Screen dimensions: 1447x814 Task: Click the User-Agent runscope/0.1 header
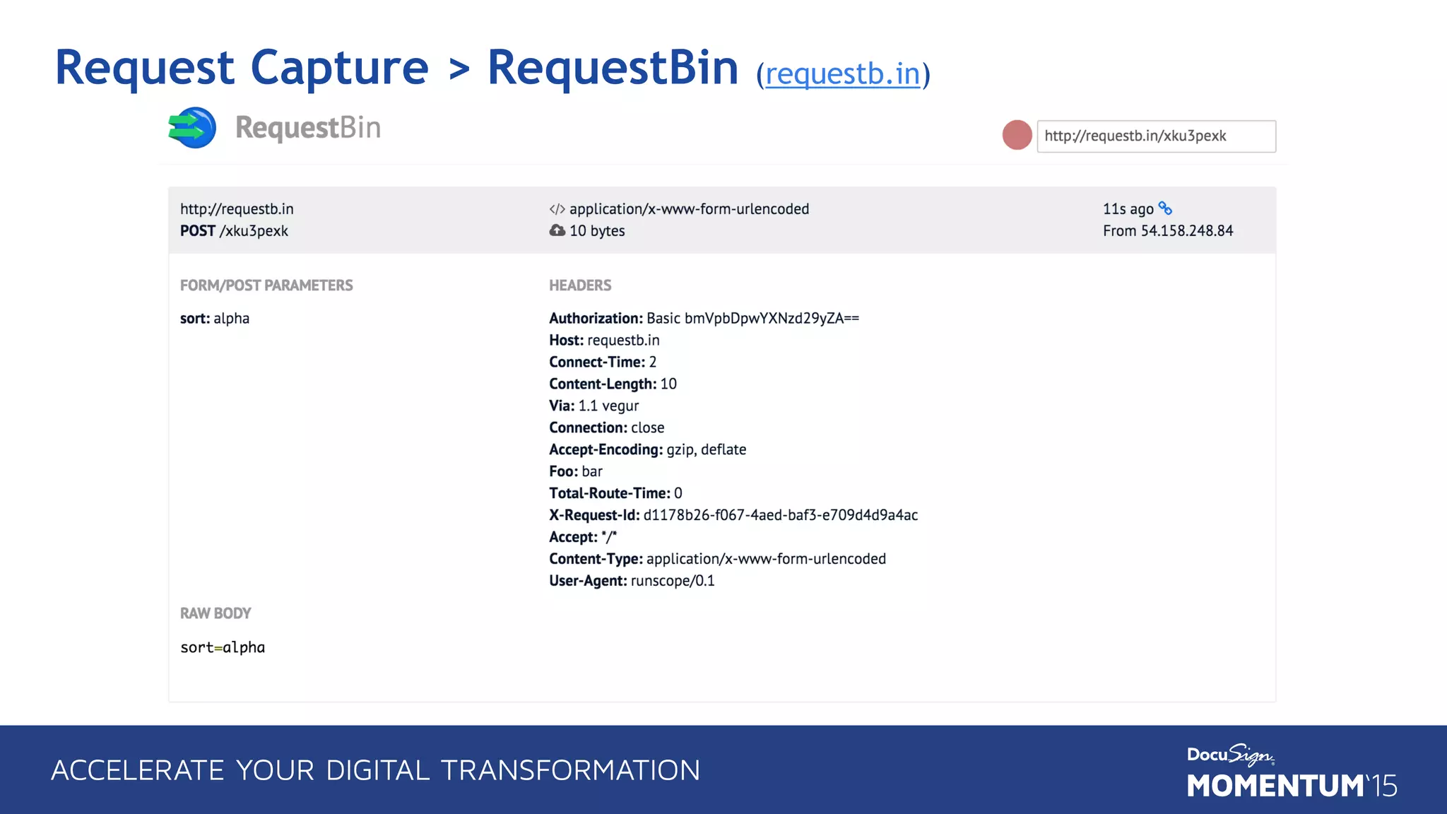(x=632, y=581)
